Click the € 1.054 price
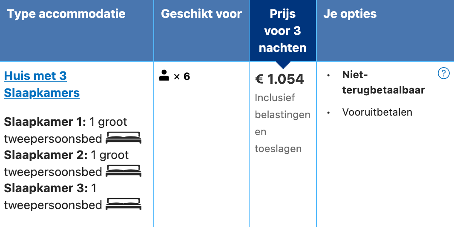Image resolution: width=454 pixels, height=227 pixels. [280, 79]
